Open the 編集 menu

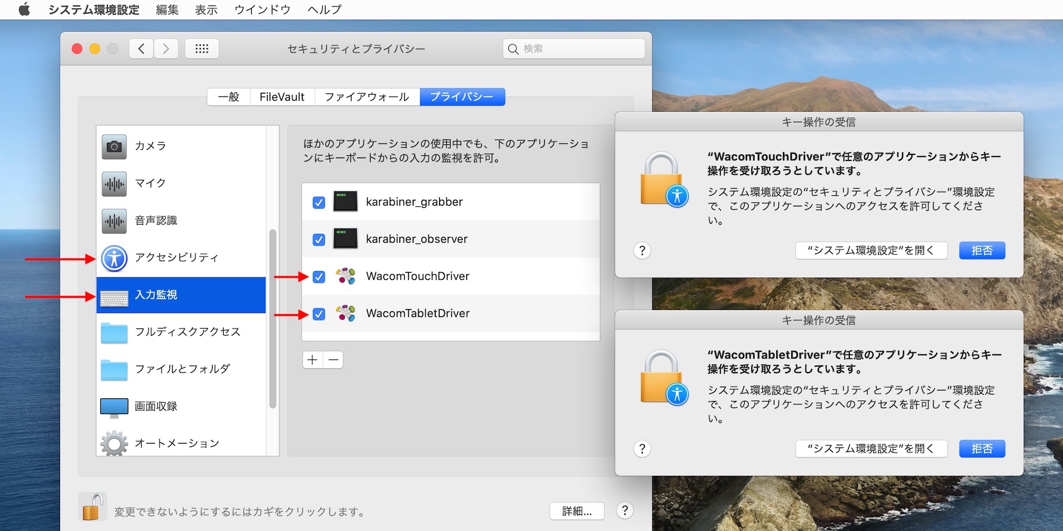pyautogui.click(x=167, y=10)
